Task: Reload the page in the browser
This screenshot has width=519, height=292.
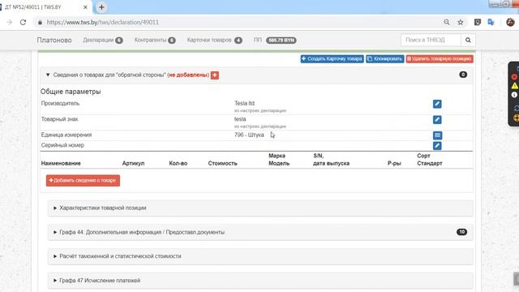Action: (x=23, y=22)
